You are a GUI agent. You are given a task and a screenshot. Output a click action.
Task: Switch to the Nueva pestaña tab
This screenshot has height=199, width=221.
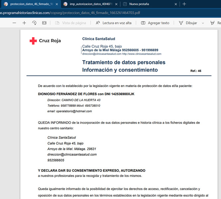pyautogui.click(x=146, y=4)
